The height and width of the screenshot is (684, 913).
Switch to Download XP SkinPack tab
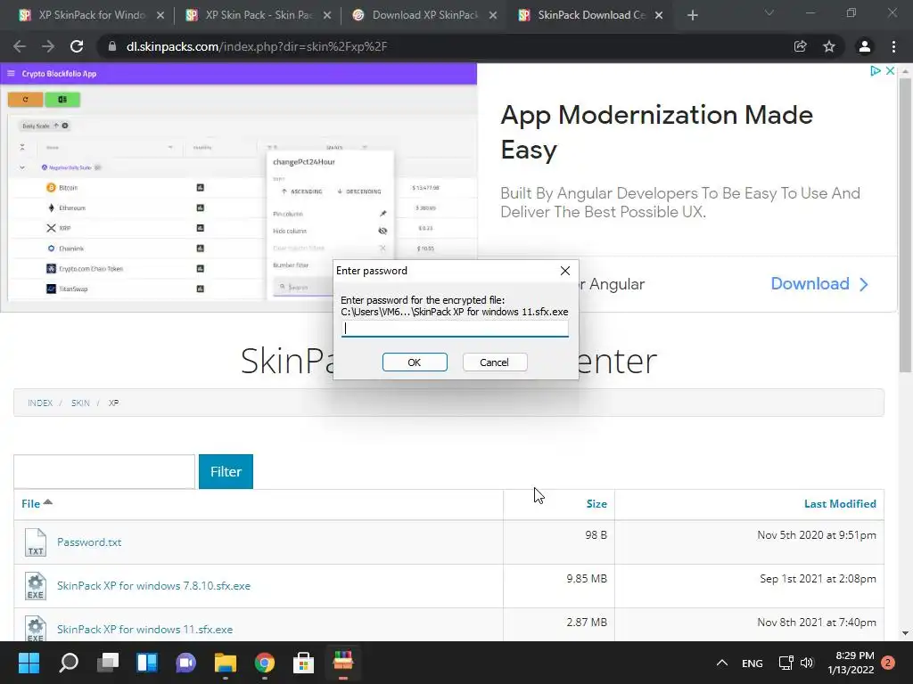point(424,15)
